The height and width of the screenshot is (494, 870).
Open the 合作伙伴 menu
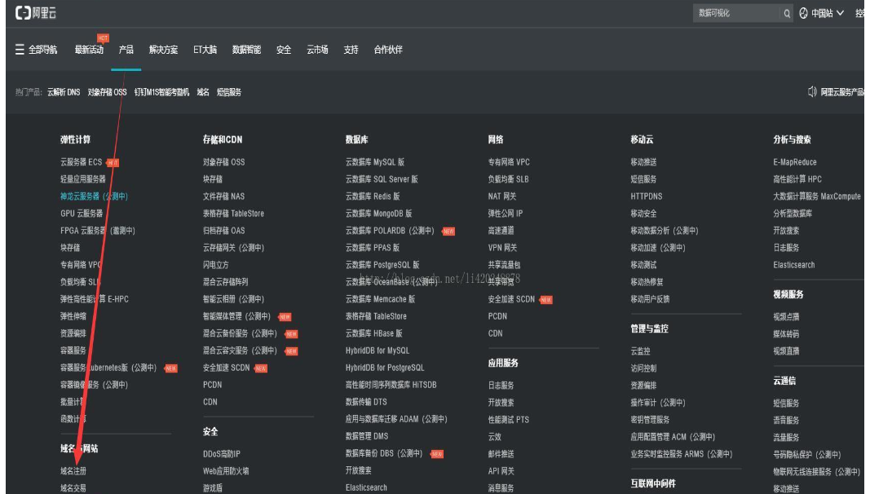point(388,50)
